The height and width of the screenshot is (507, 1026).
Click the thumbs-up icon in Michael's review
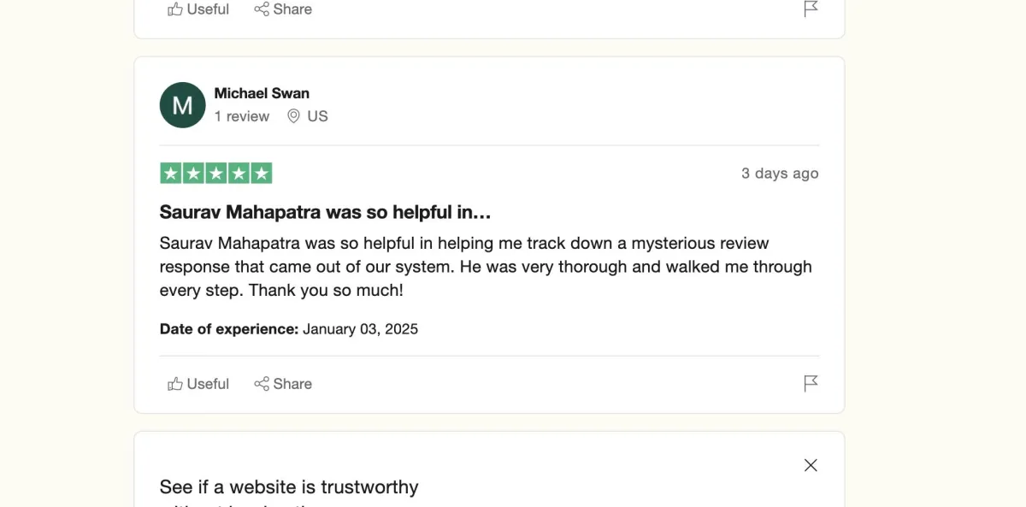tap(175, 384)
